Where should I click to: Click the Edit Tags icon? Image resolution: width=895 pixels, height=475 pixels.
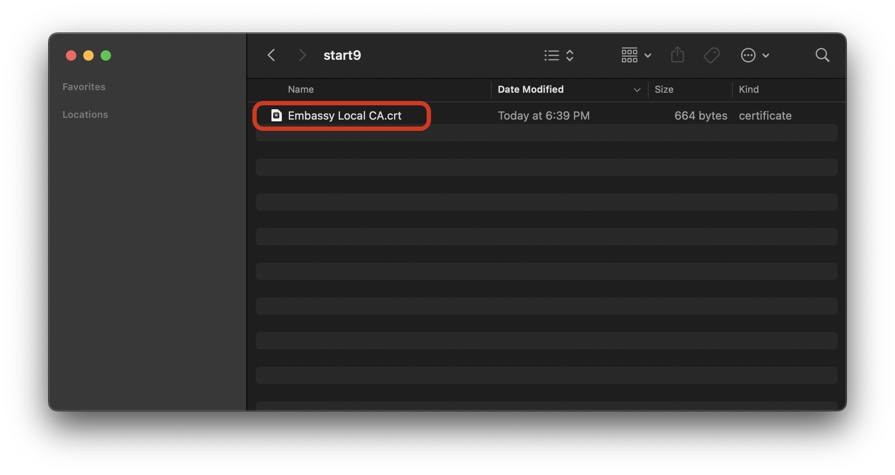(711, 55)
